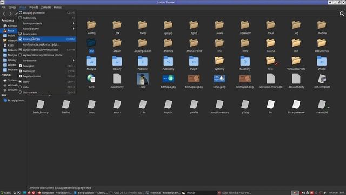Select Obrazy in the sidebar
The width and height of the screenshot is (346, 195).
[10, 60]
